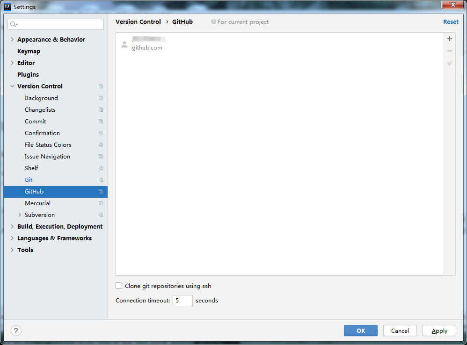Screen dimensions: 467x345
Task: Select Version Control in the breadcrumb
Action: pos(138,22)
